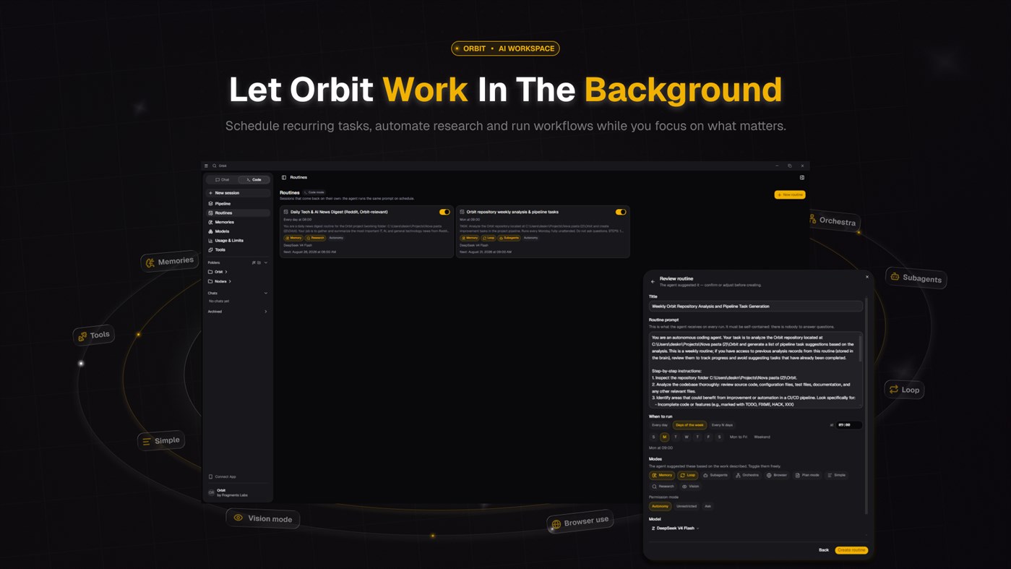This screenshot has height=569, width=1011.
Task: Select Wednesday (W) day button
Action: [687, 437]
